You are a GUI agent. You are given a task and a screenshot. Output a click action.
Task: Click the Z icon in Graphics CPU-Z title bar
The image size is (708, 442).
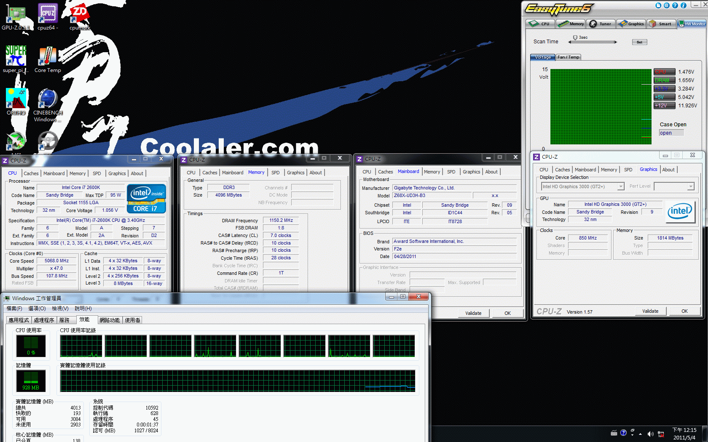click(536, 157)
